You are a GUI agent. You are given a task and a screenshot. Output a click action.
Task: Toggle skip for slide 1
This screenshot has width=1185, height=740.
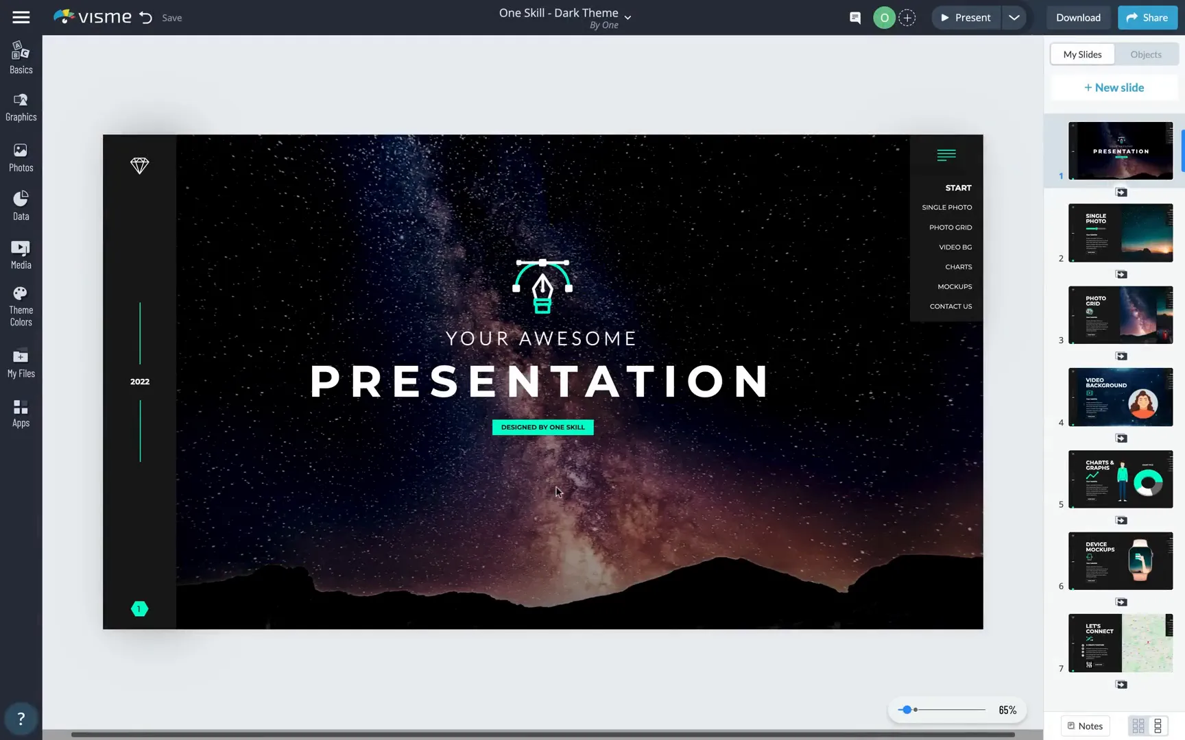[1122, 193]
